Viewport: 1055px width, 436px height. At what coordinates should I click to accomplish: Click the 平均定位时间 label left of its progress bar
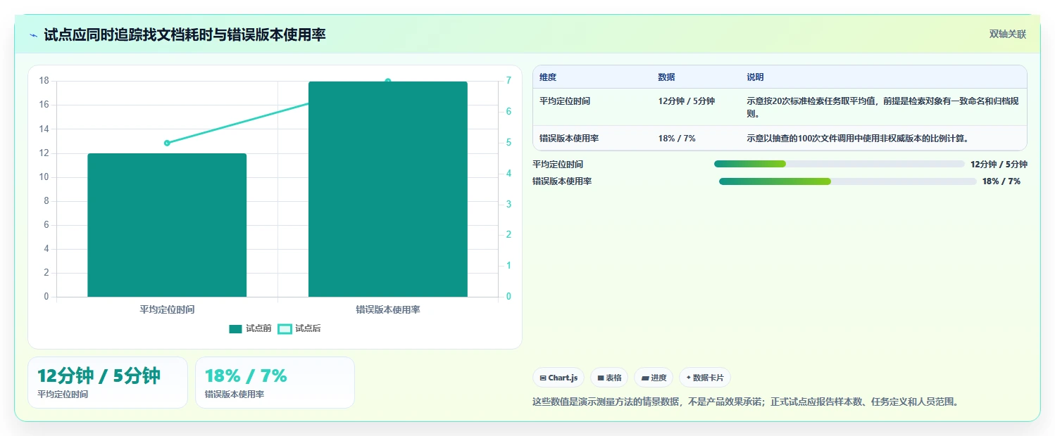tap(558, 165)
